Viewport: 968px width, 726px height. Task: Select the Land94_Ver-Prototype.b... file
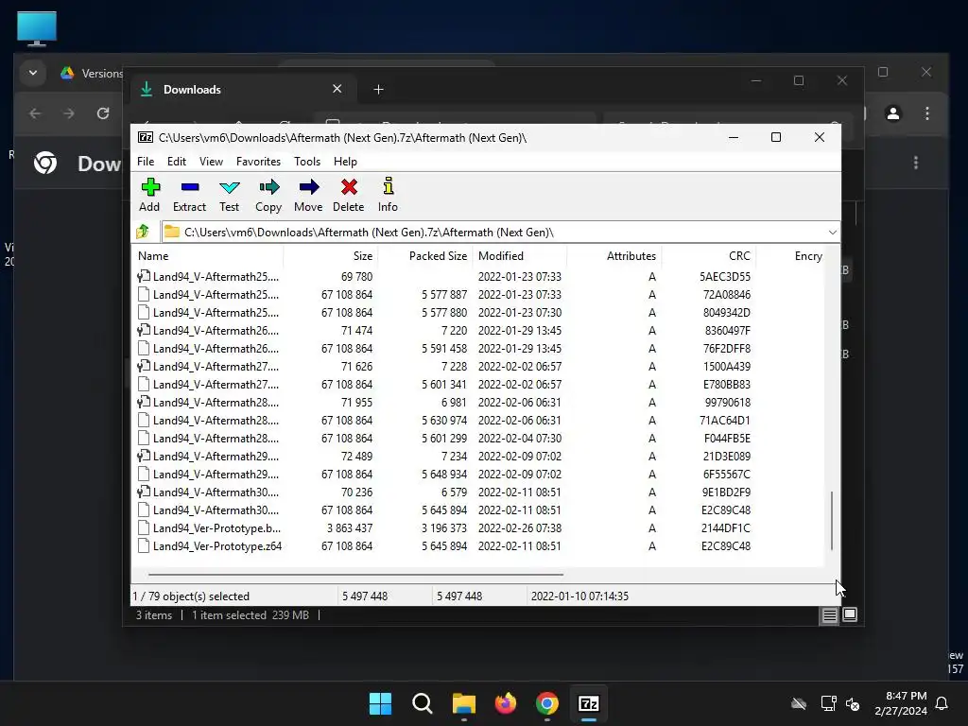pyautogui.click(x=477, y=528)
